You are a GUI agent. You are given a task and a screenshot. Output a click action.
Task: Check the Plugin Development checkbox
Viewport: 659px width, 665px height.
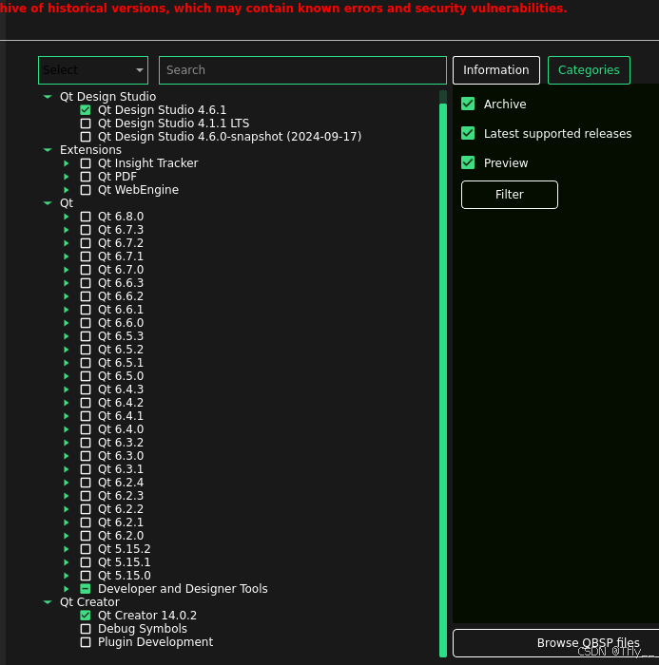pyautogui.click(x=86, y=642)
